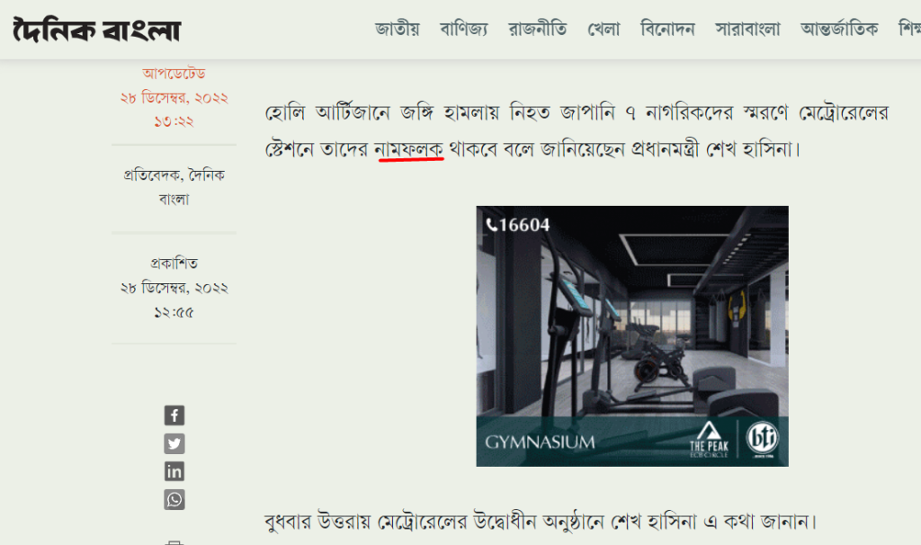
Task: Share article on Facebook icon
Action: click(174, 415)
